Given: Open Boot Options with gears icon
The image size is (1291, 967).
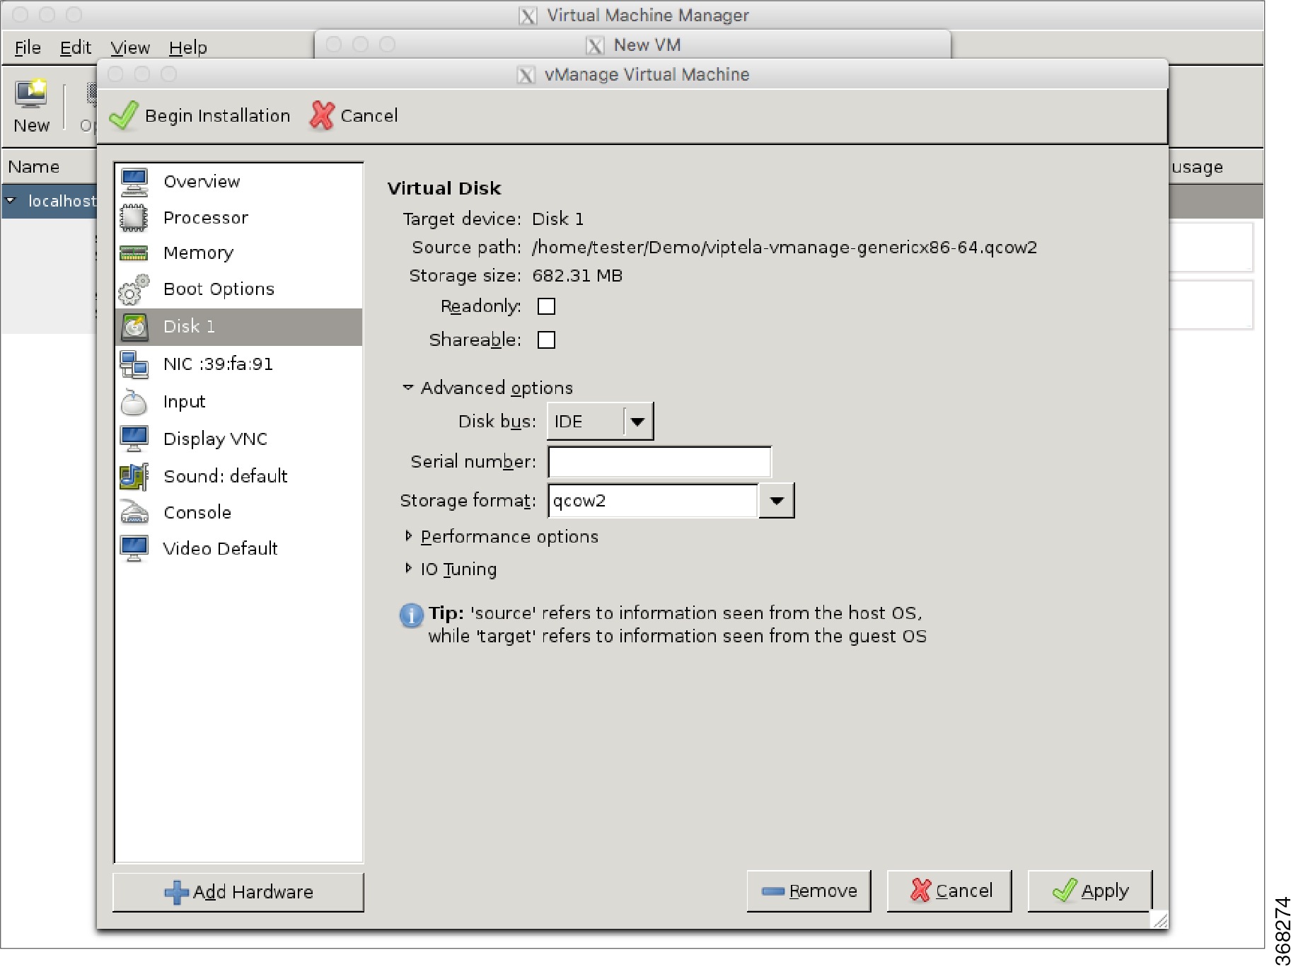Looking at the screenshot, I should point(218,289).
